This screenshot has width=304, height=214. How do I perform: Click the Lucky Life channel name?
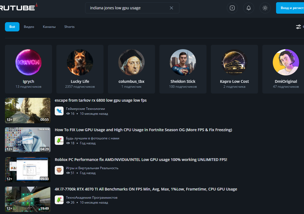[80, 81]
